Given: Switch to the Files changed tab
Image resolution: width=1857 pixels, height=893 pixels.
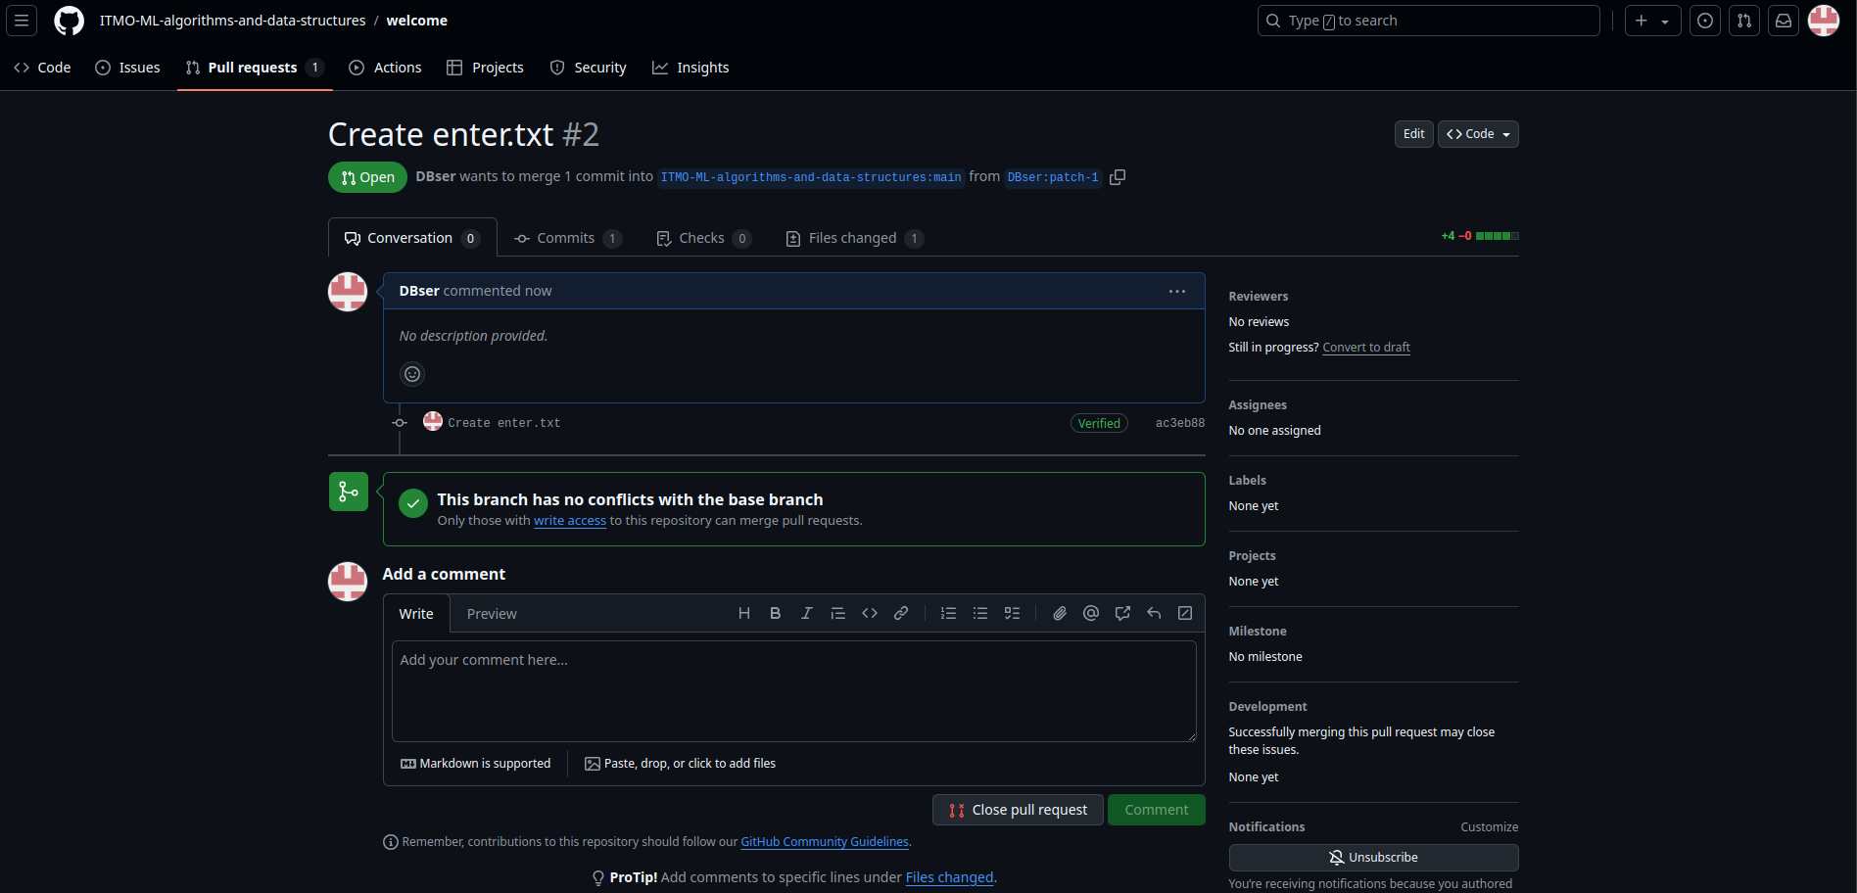Looking at the screenshot, I should (x=854, y=238).
